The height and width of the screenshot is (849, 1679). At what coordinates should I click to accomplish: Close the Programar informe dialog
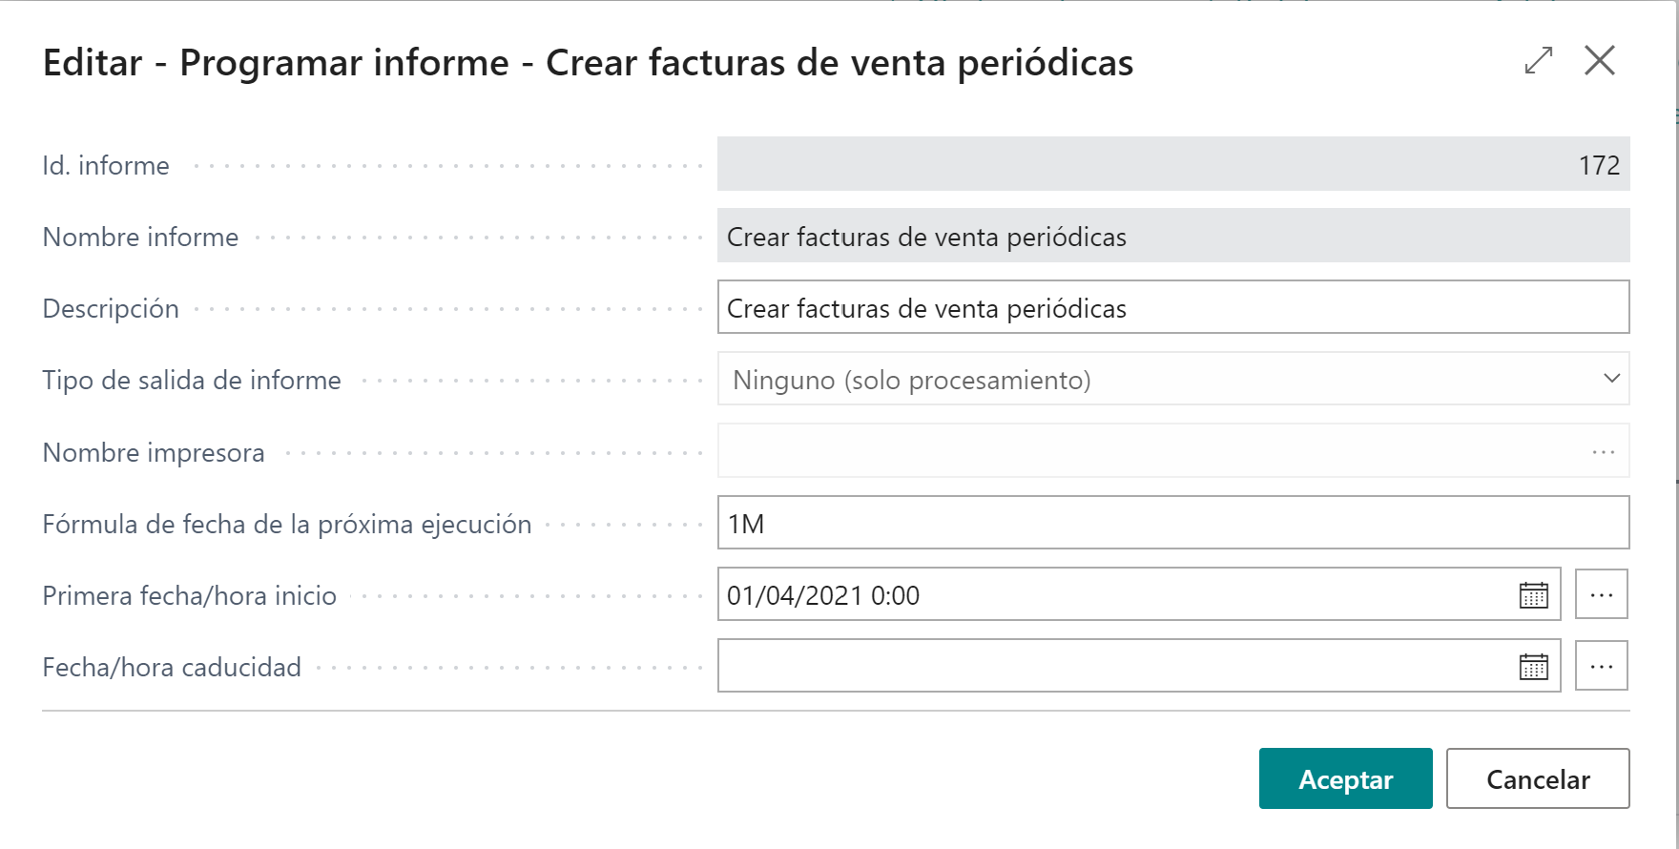(x=1600, y=61)
